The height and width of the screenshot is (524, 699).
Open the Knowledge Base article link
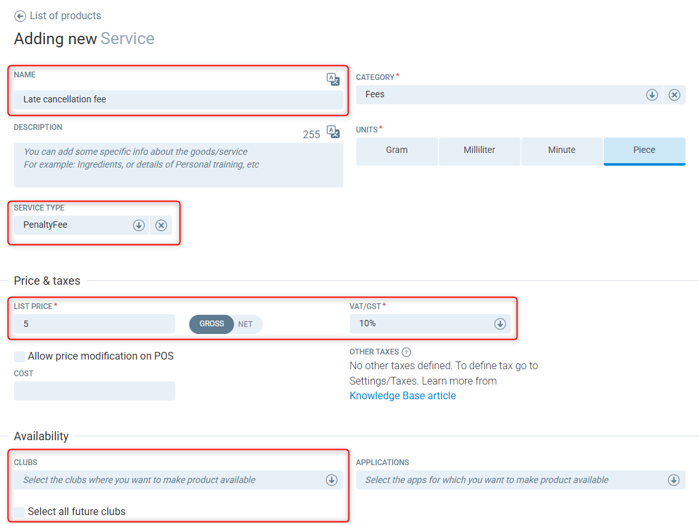[x=402, y=396]
